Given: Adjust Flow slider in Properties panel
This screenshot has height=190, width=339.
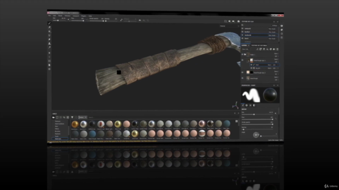Looking at the screenshot, I should pos(257,119).
